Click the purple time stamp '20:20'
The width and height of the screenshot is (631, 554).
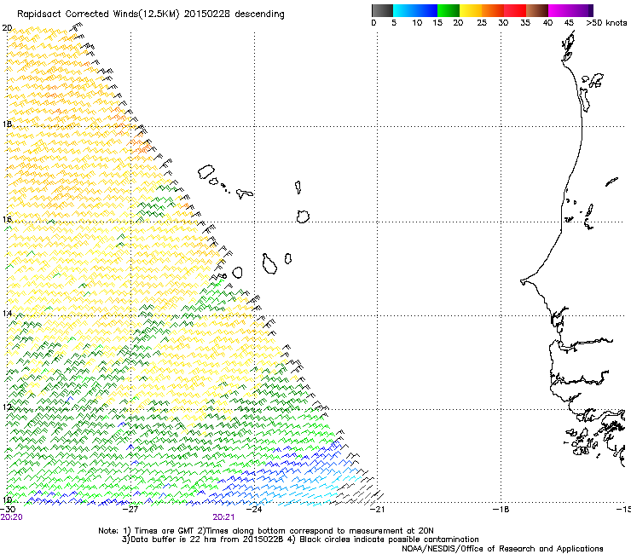click(12, 517)
